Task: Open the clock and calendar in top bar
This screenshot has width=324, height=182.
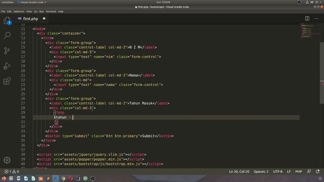Action: point(163,2)
